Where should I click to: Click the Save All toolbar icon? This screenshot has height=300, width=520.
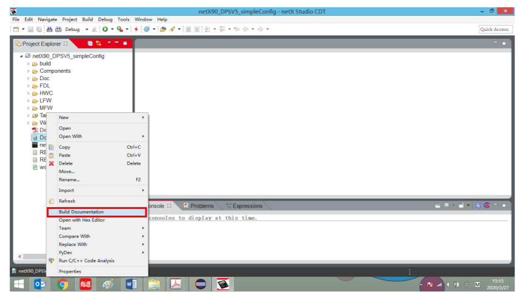[39, 29]
